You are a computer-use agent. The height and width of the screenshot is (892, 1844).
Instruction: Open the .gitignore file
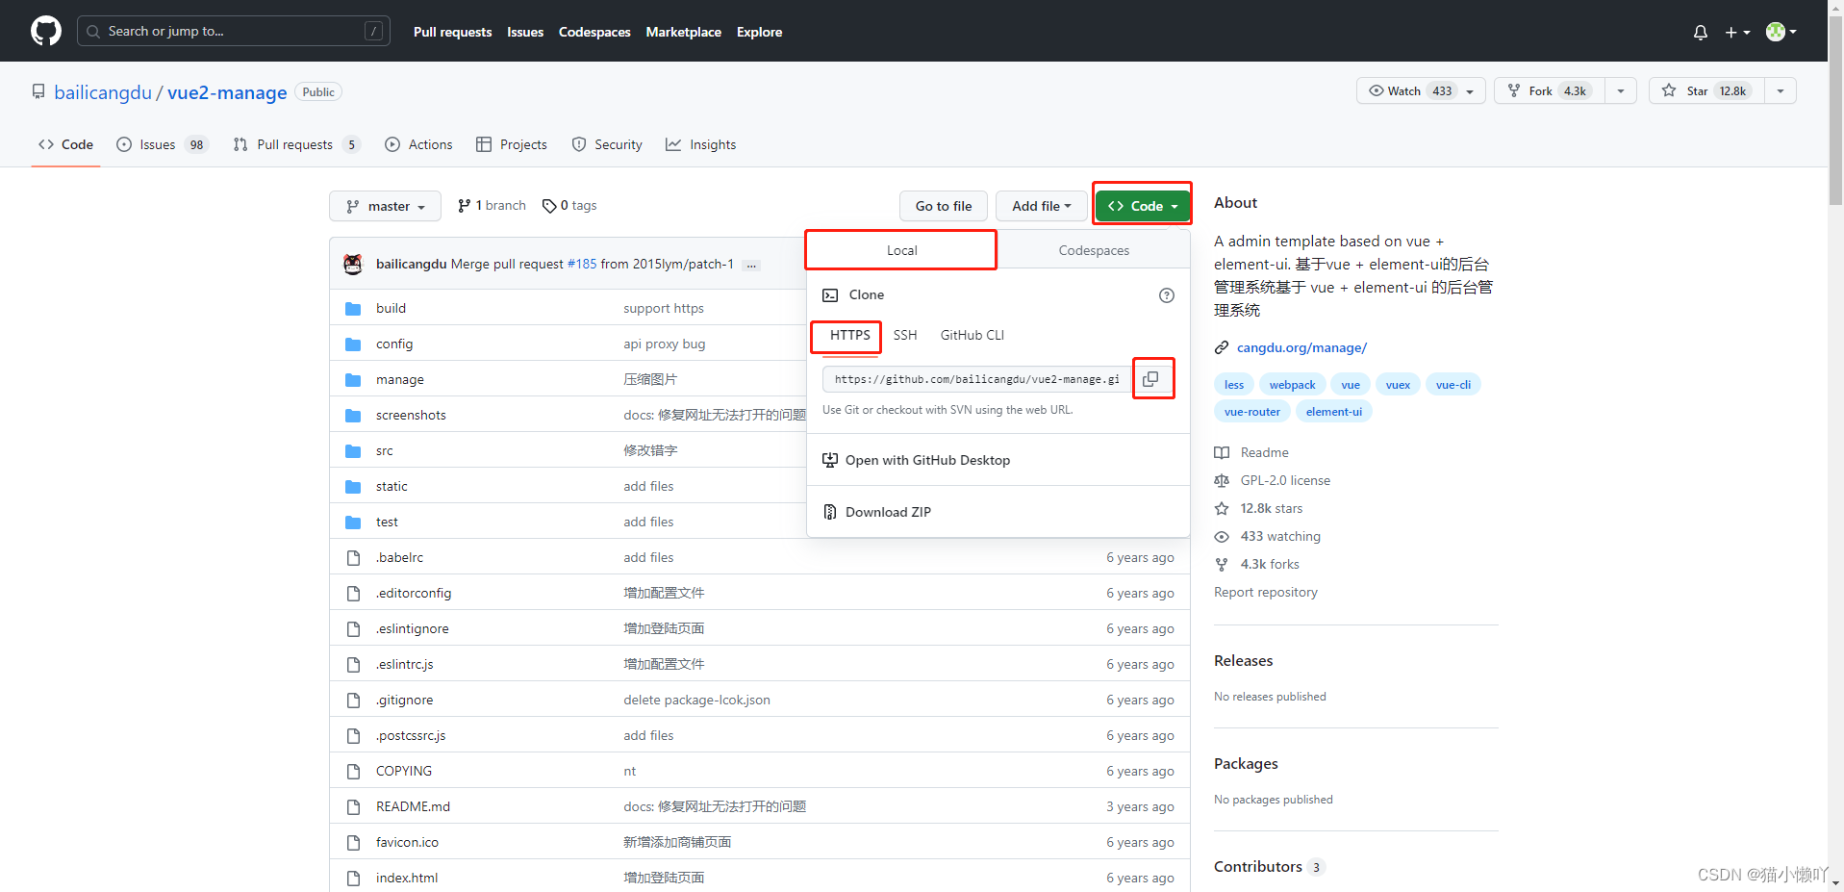tap(404, 700)
